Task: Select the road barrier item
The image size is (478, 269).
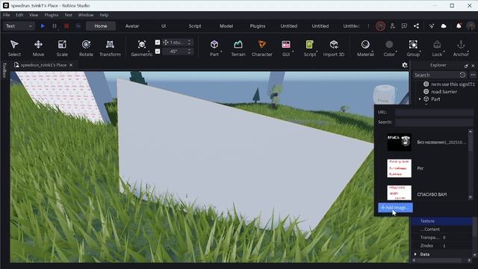Action: [444, 91]
